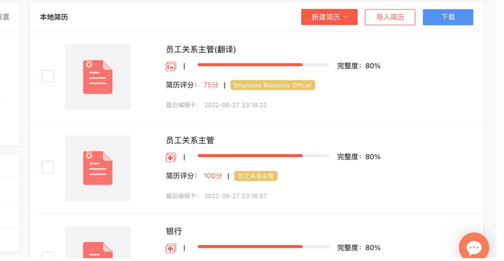
Task: Click the English language icon on the translated resume
Action: (171, 66)
